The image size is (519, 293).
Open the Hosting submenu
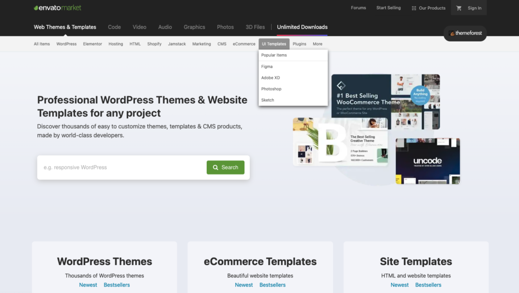pyautogui.click(x=116, y=44)
